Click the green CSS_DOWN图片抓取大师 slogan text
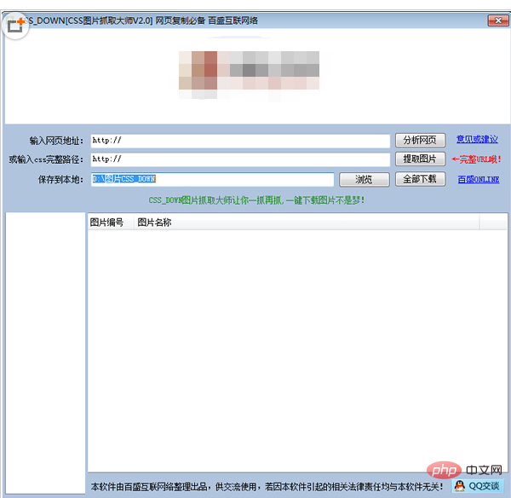The width and height of the screenshot is (511, 498). coord(256,200)
